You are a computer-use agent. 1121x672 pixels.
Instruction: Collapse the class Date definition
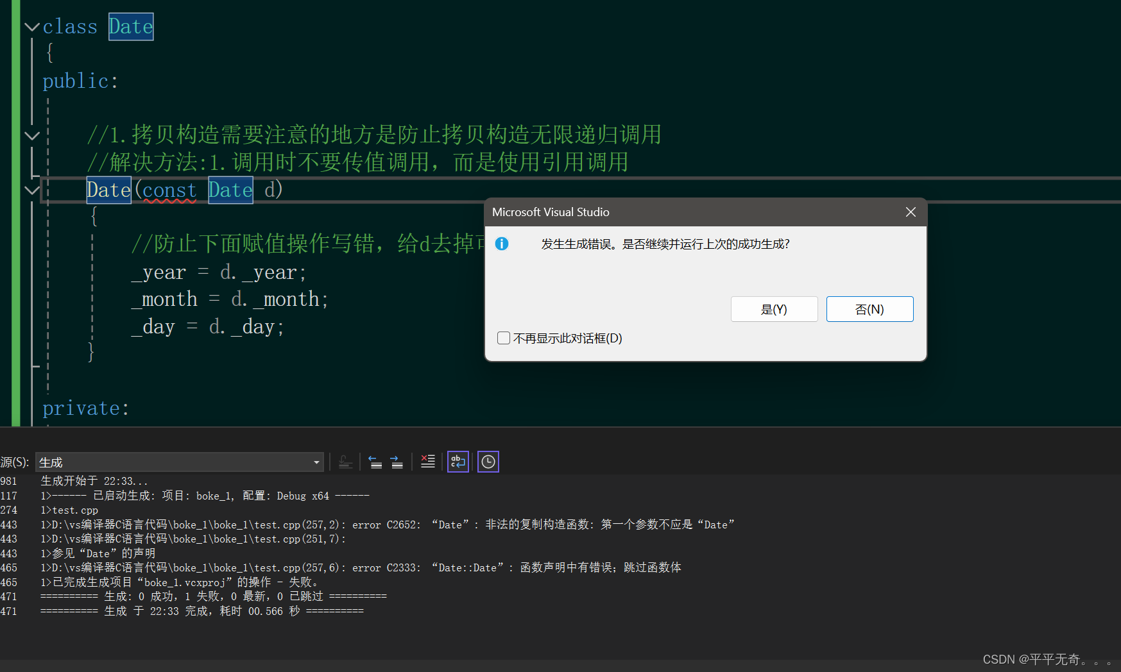point(31,27)
